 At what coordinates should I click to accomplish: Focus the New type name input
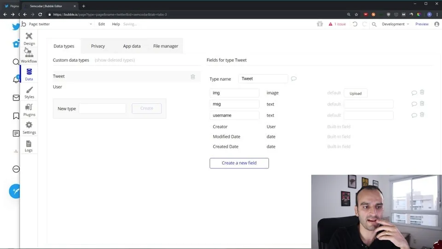pos(102,108)
